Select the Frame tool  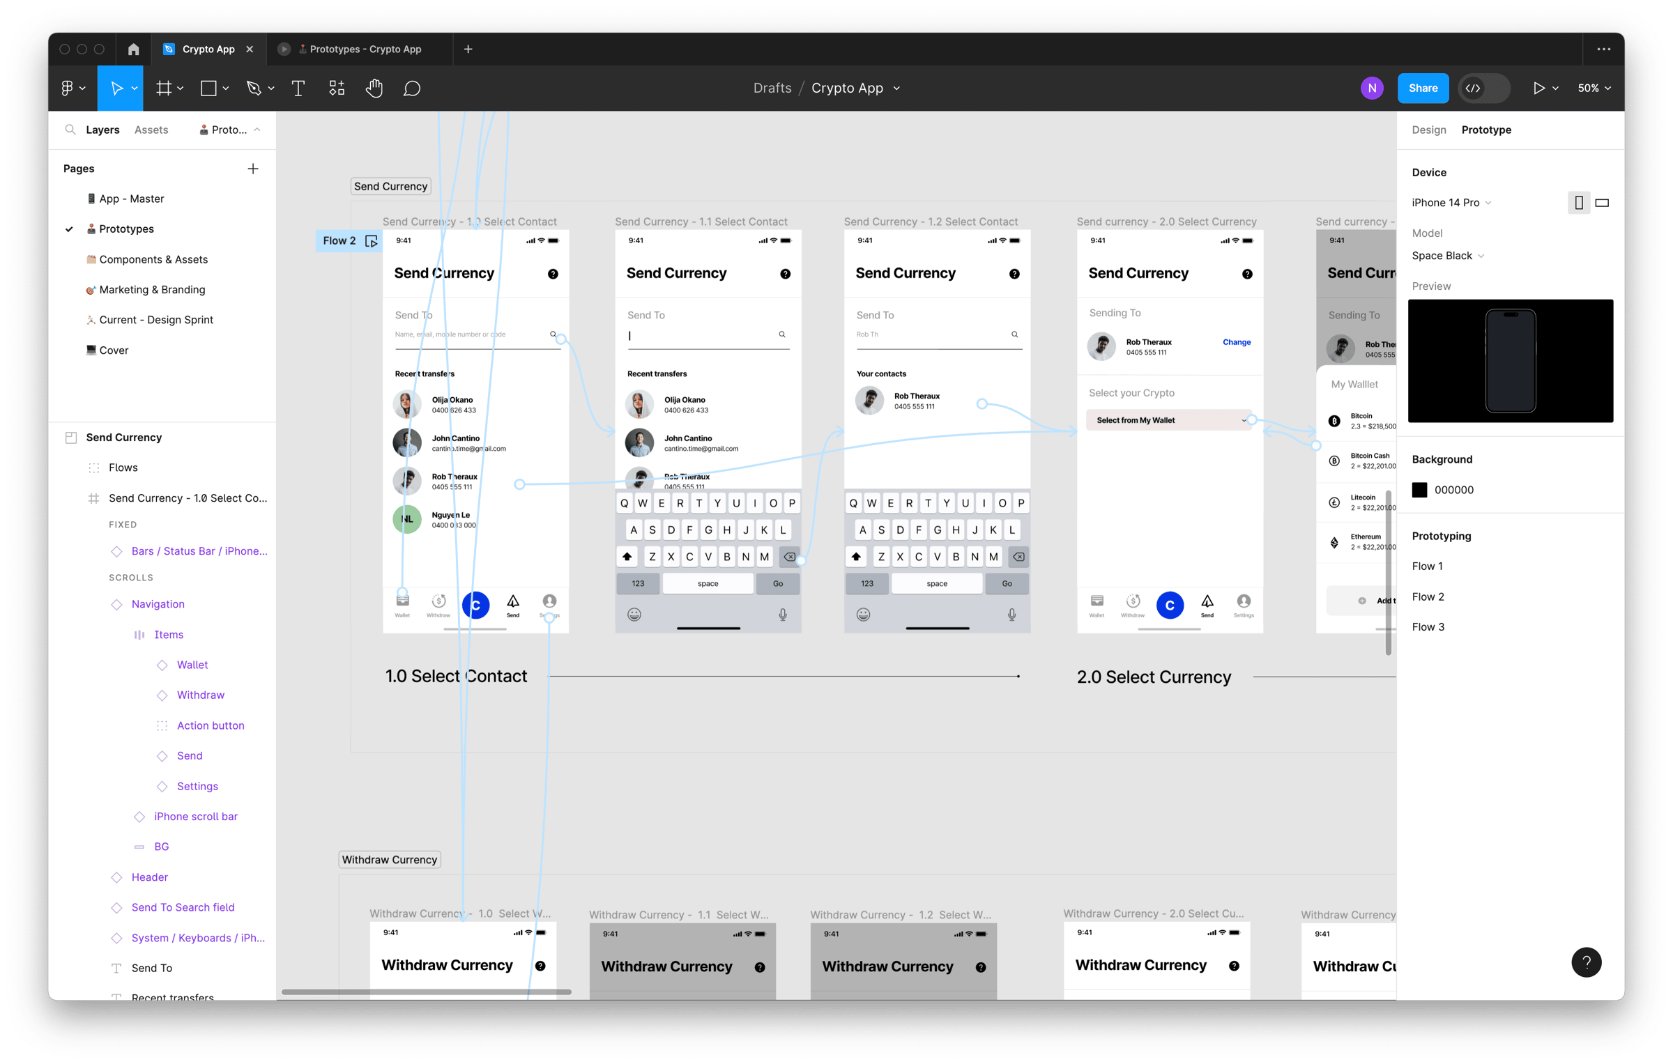[x=164, y=88]
